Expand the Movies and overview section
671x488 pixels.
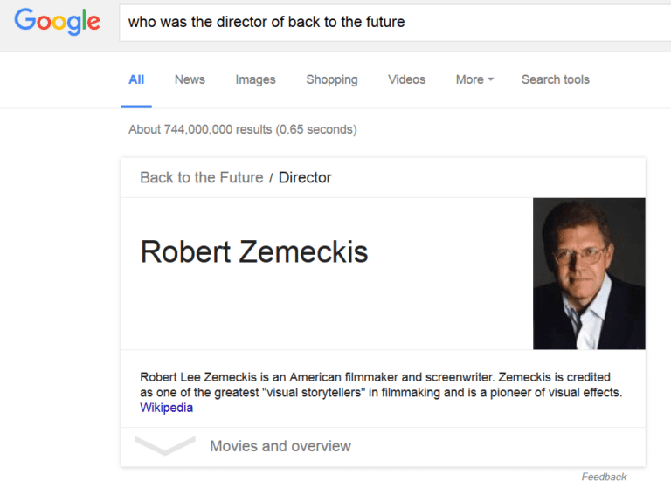[280, 446]
